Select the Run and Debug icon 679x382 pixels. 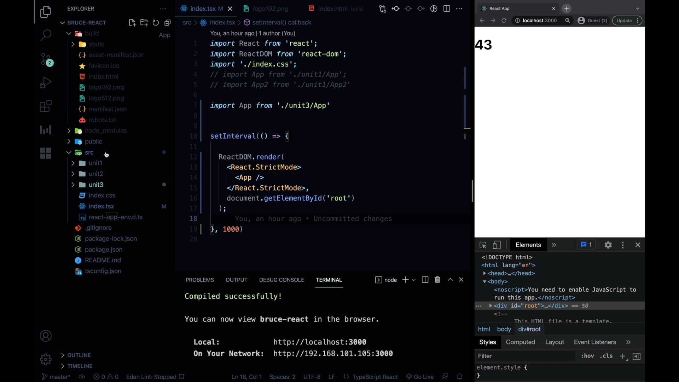coord(45,82)
